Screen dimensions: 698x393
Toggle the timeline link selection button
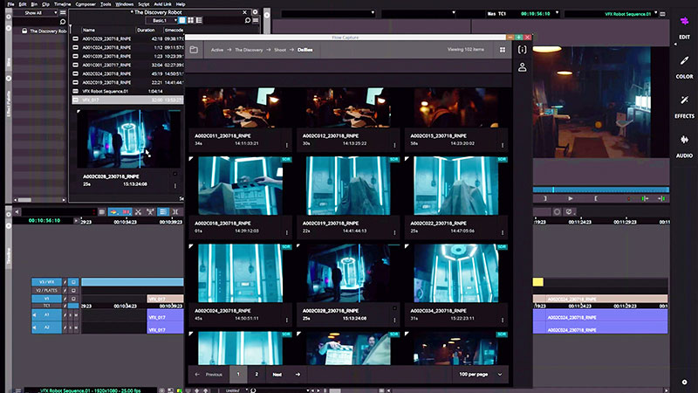(x=163, y=212)
